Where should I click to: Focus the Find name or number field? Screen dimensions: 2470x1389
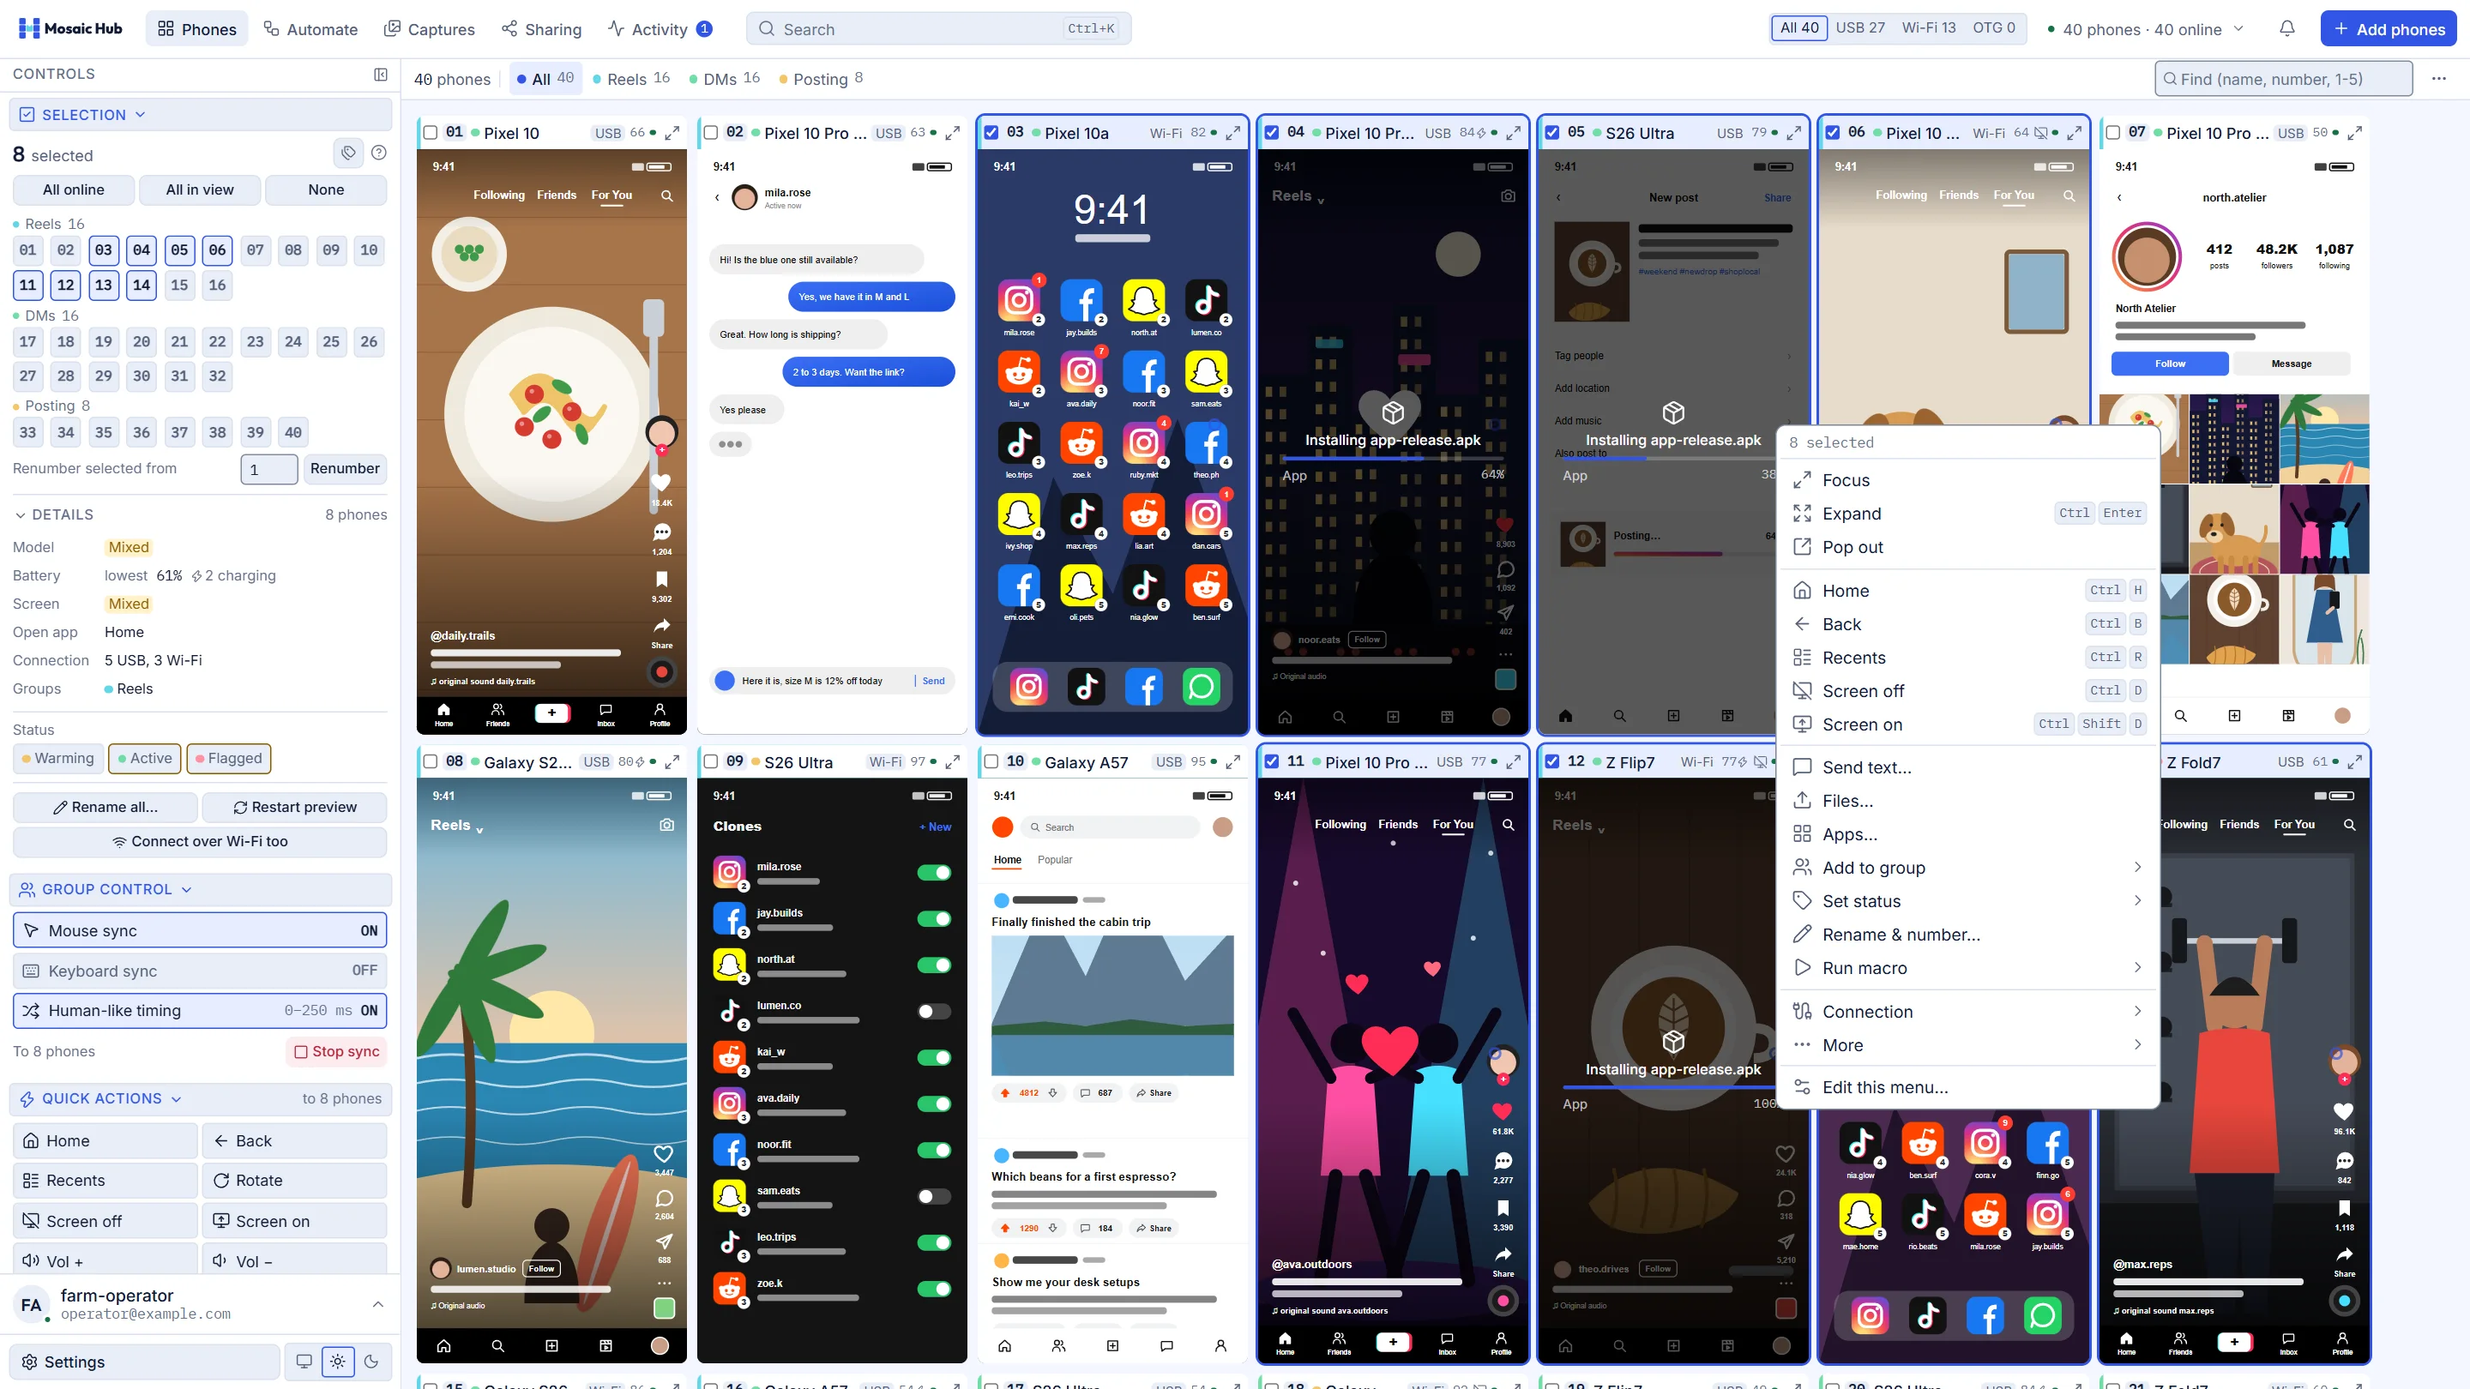pos(2283,79)
